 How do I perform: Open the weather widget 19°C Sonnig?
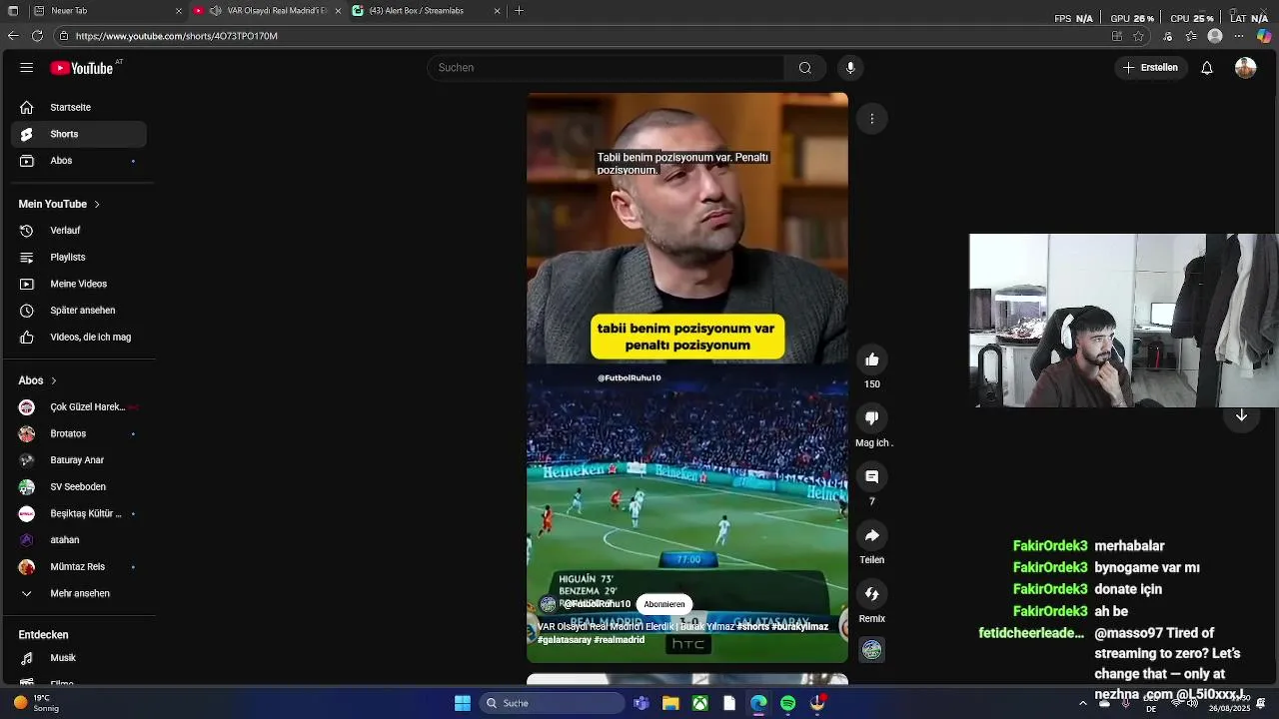[x=37, y=703]
